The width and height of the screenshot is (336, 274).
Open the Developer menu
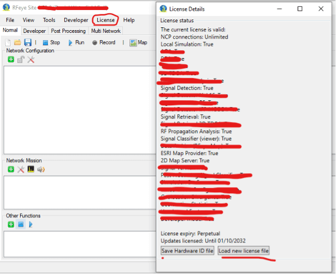(x=76, y=20)
